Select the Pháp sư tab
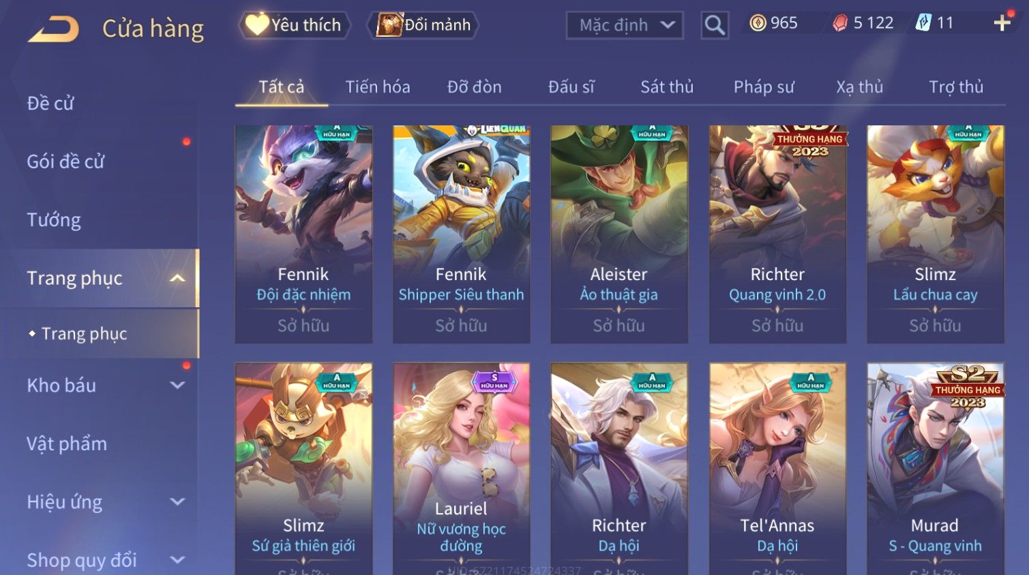This screenshot has width=1029, height=575. pyautogui.click(x=764, y=87)
